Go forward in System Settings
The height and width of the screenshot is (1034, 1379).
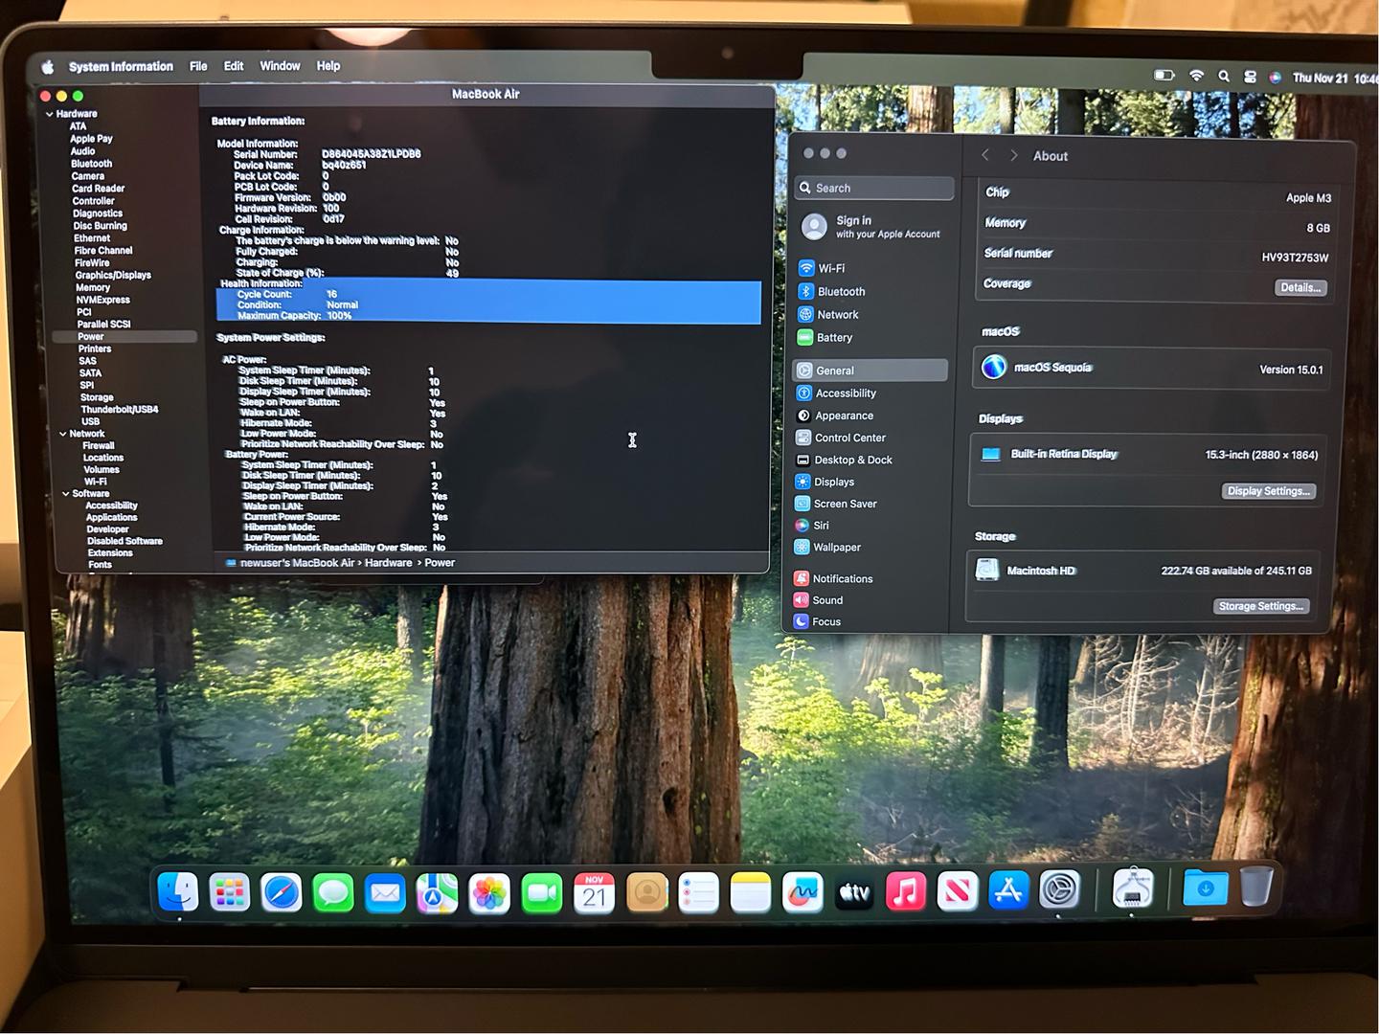(x=1014, y=155)
